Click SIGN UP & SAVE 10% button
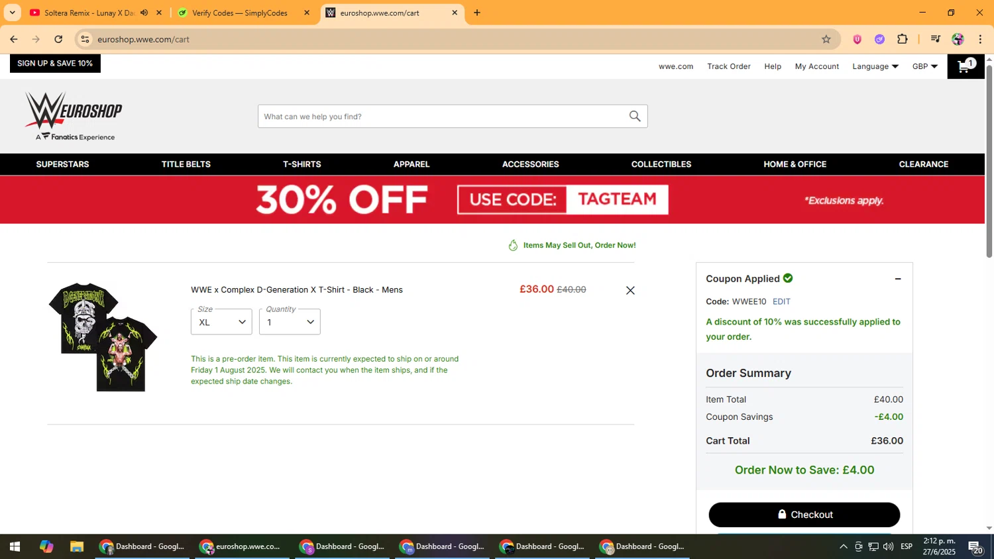994x559 pixels. point(55,64)
